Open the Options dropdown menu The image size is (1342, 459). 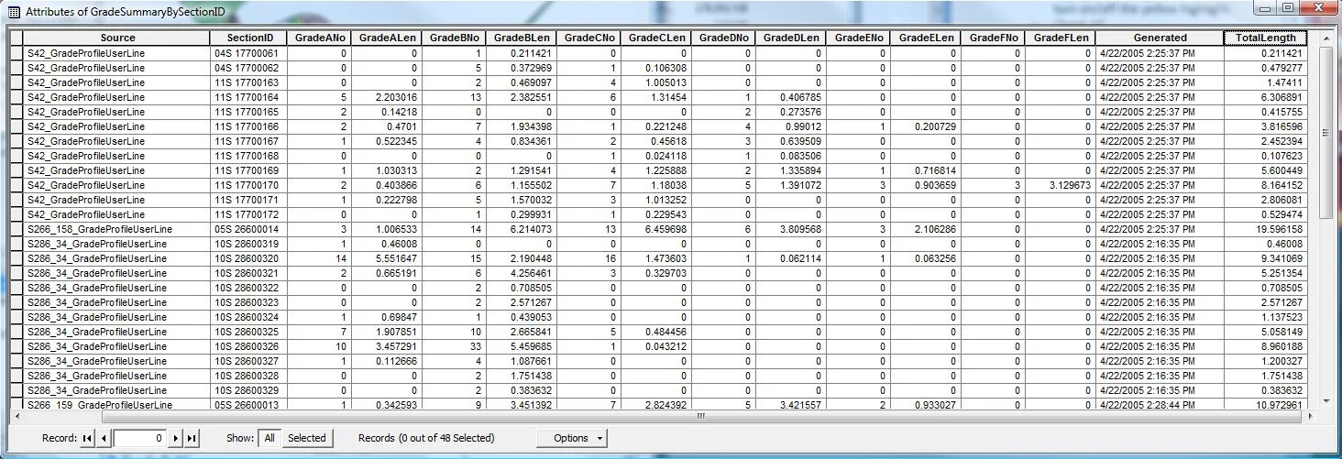[572, 438]
